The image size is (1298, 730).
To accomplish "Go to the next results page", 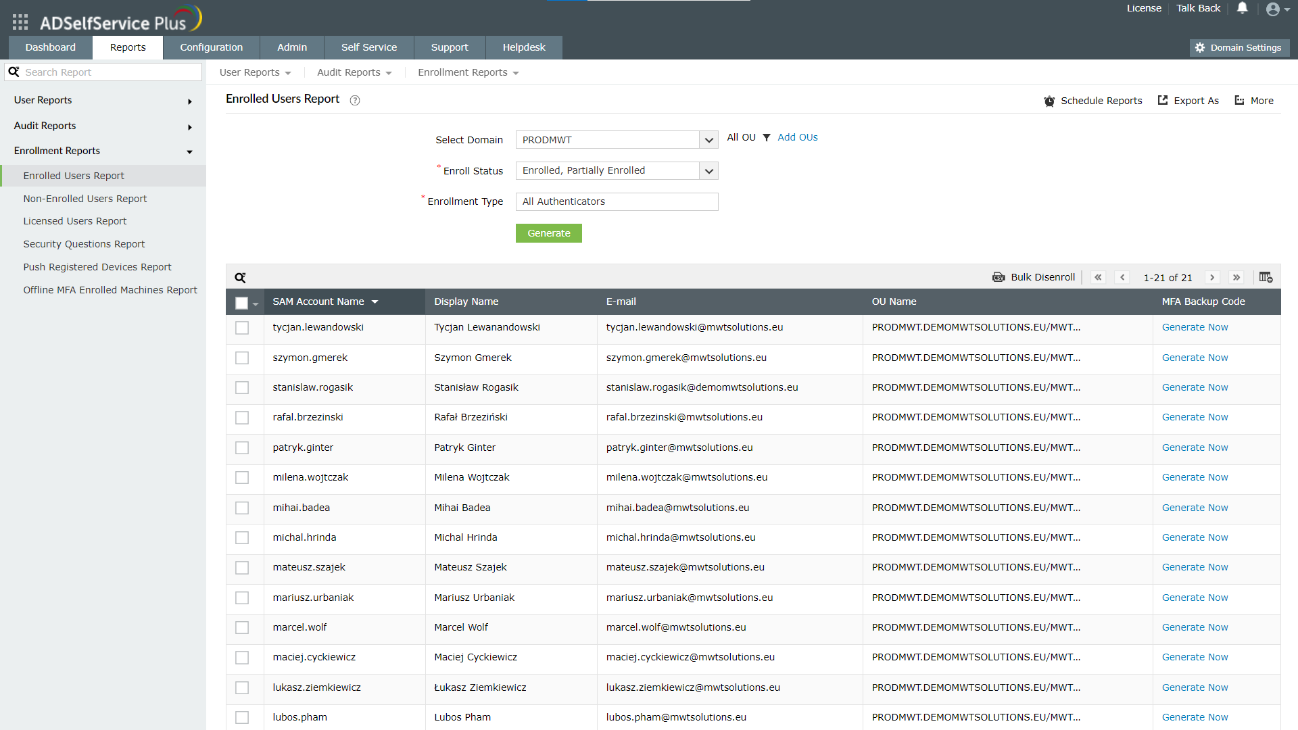I will pos(1212,277).
